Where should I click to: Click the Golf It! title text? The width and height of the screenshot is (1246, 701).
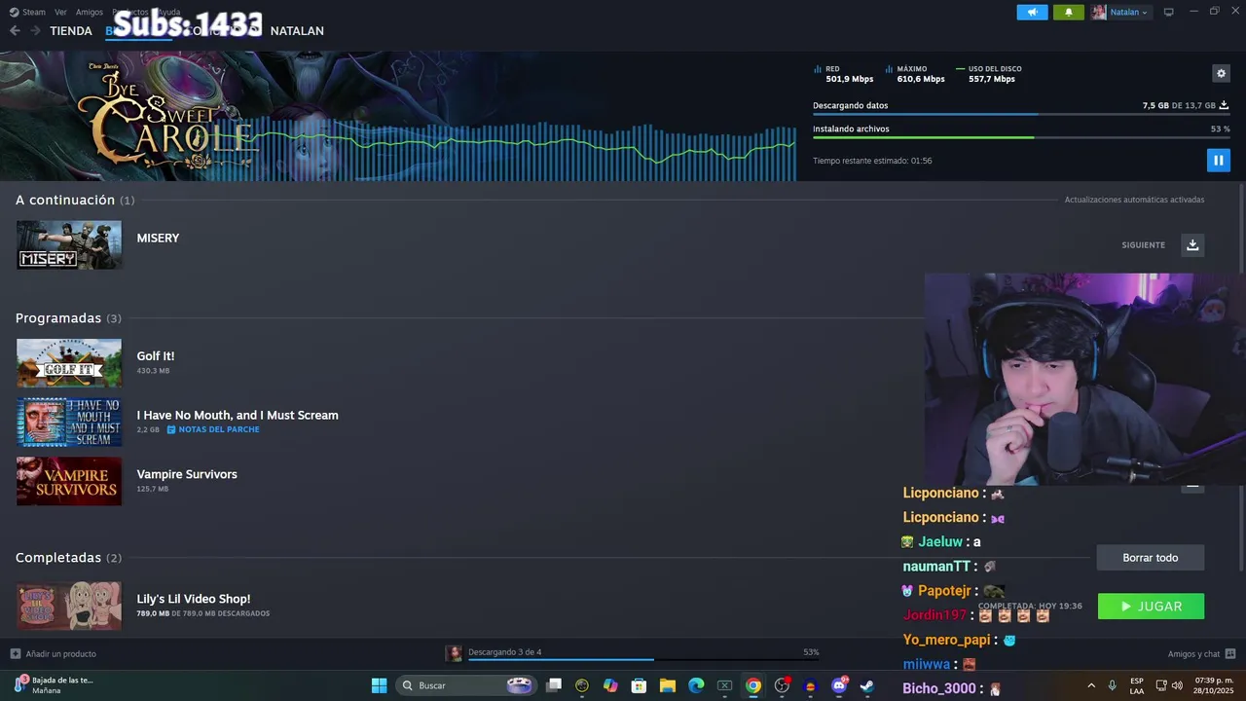[x=156, y=356]
